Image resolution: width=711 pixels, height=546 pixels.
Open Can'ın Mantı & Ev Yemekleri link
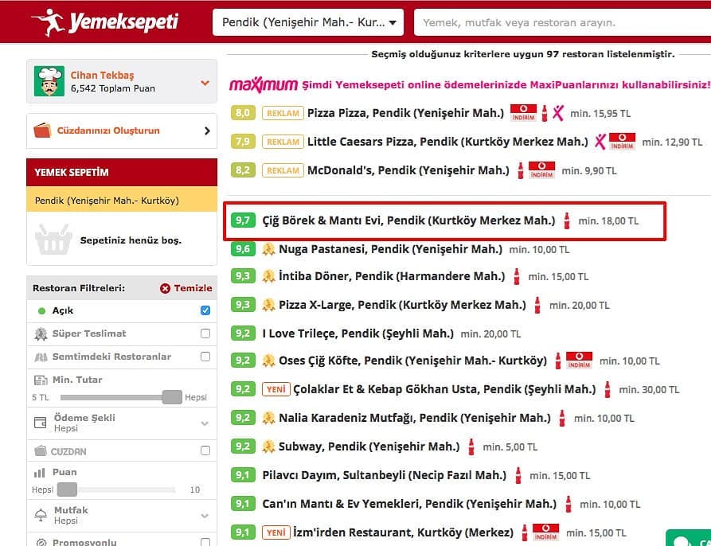pyautogui.click(x=409, y=504)
